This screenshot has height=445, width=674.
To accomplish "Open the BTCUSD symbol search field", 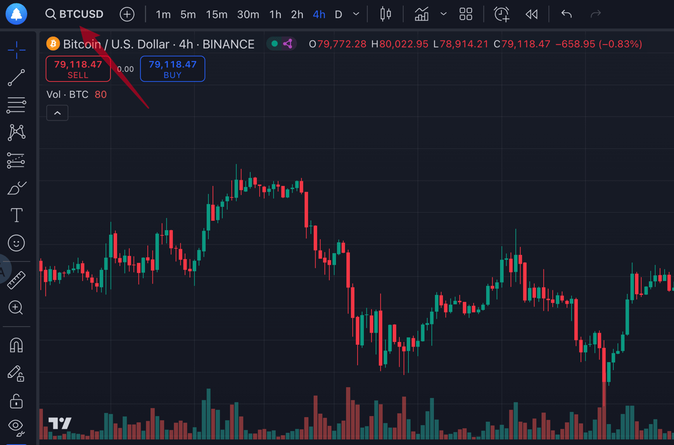I will (75, 14).
